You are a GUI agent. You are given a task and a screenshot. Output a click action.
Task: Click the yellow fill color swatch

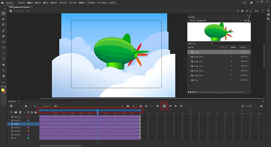pyautogui.click(x=3, y=90)
